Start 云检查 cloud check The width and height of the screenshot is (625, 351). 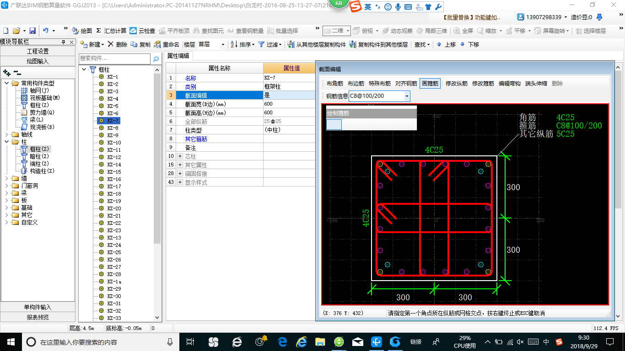tap(142, 31)
